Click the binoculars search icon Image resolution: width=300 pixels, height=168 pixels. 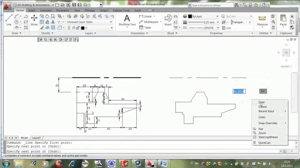pos(236,5)
